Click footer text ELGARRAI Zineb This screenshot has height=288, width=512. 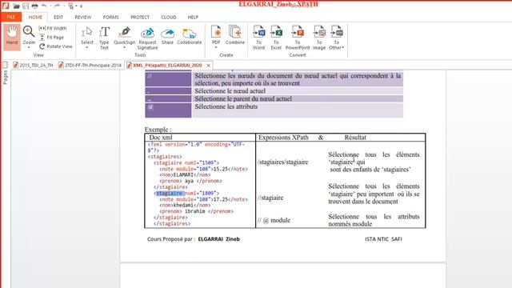(218, 239)
